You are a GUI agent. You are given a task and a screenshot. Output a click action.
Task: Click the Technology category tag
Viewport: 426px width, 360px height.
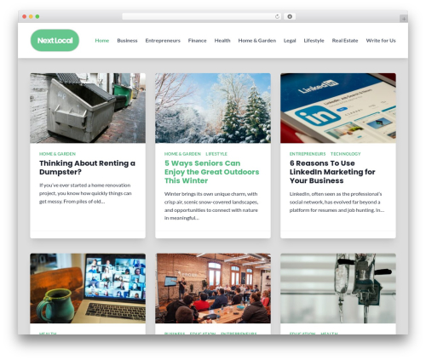tap(346, 154)
